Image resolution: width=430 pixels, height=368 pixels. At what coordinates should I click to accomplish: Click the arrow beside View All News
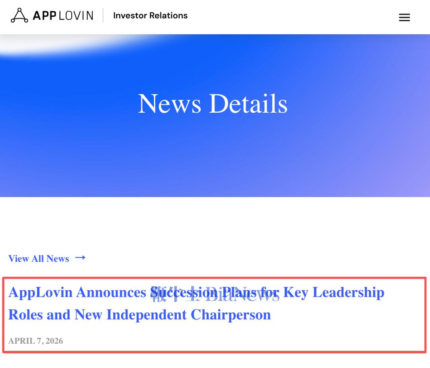coord(80,258)
